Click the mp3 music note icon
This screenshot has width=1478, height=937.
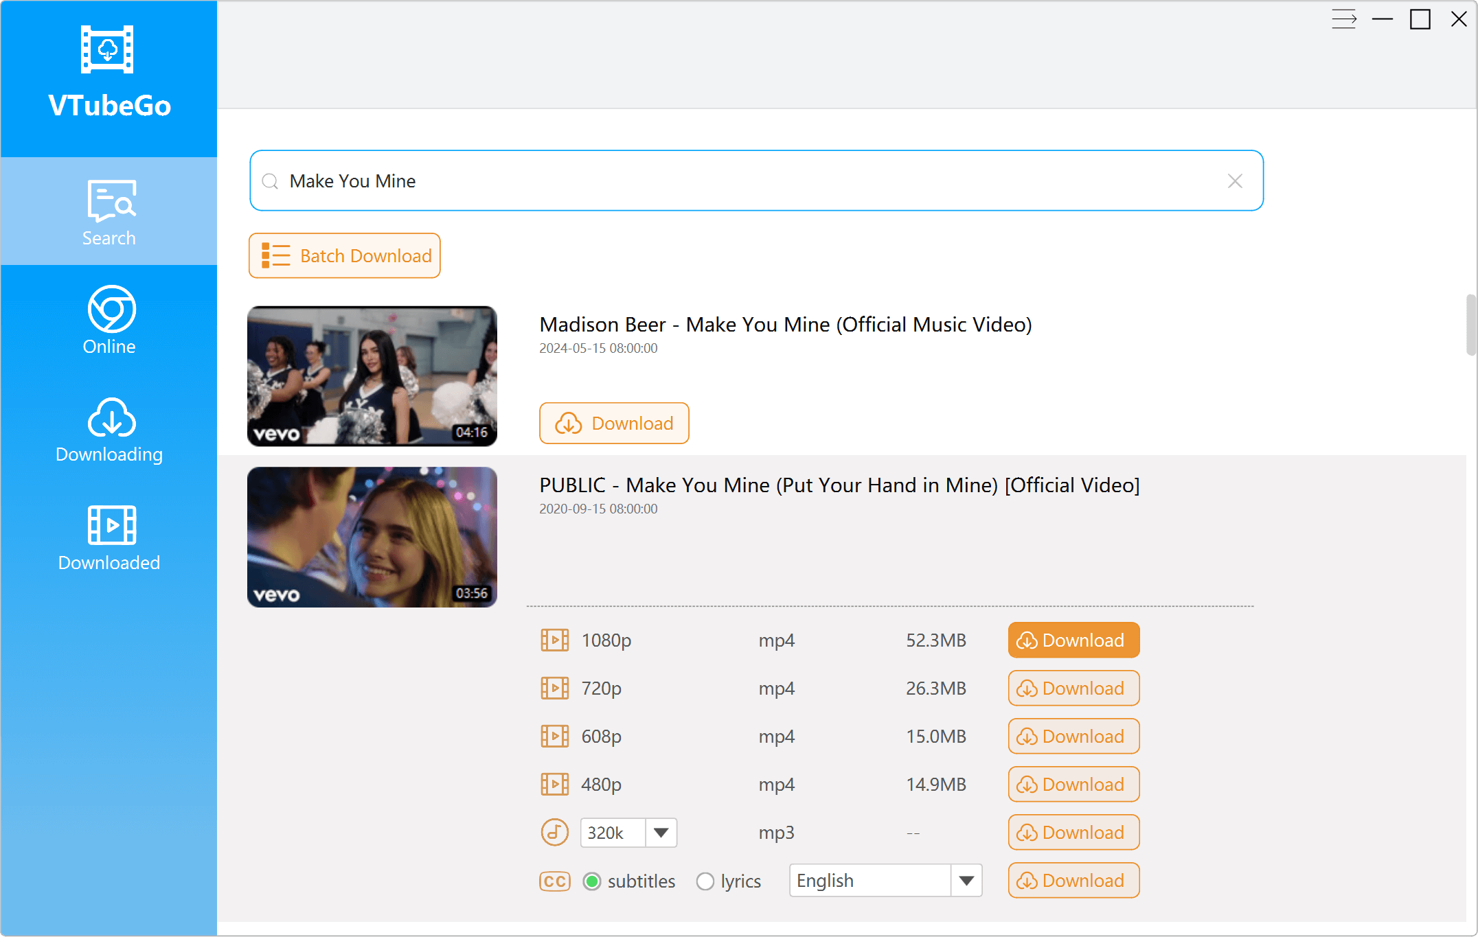(x=554, y=833)
